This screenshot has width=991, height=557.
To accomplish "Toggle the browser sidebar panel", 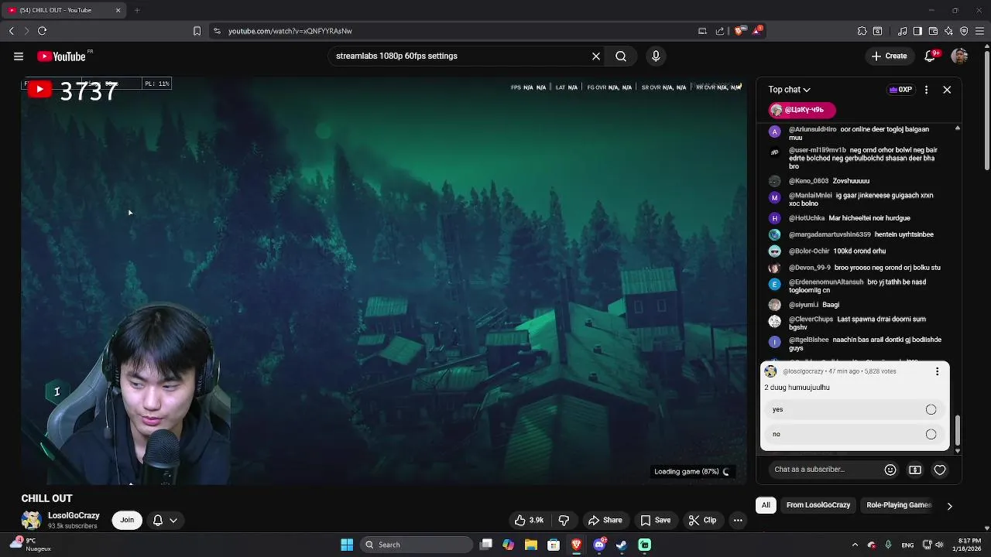I will [917, 31].
